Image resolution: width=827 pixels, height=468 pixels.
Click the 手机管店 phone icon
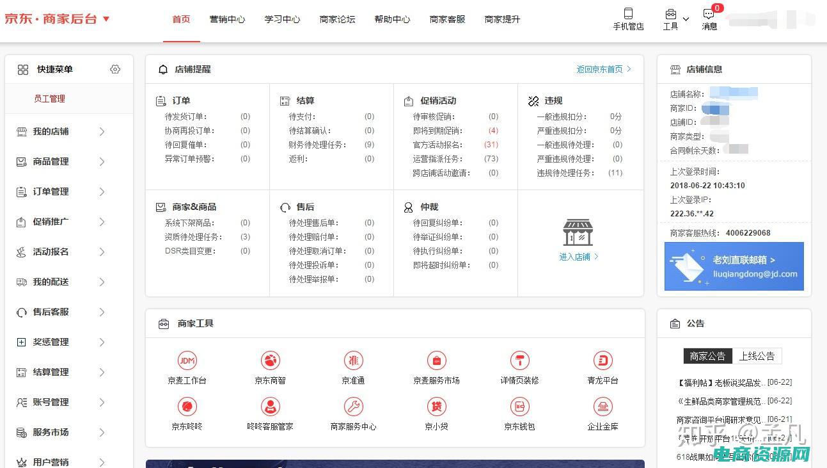click(628, 13)
